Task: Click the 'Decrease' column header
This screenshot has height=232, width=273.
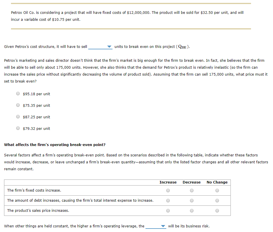Action: coord(191,182)
